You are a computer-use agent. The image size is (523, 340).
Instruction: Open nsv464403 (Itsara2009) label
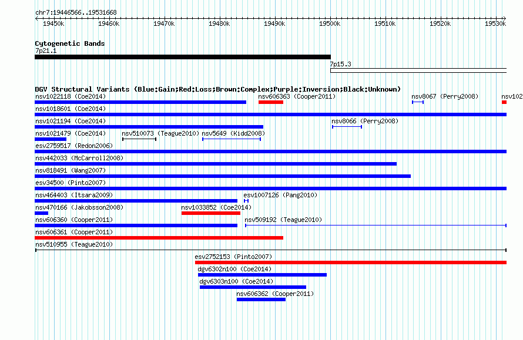point(74,196)
